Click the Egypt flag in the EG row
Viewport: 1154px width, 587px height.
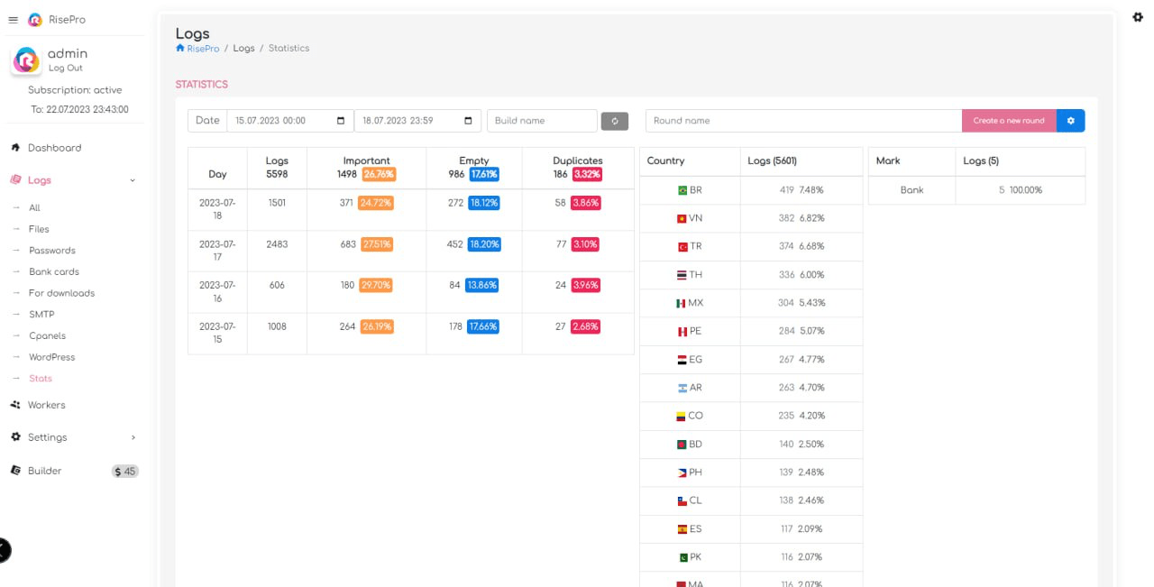click(x=682, y=359)
